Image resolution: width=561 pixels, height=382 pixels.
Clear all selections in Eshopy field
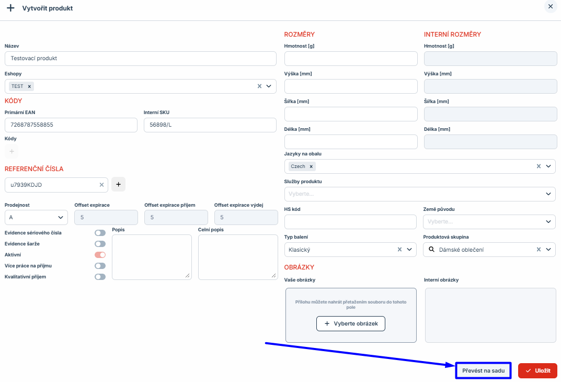point(259,86)
